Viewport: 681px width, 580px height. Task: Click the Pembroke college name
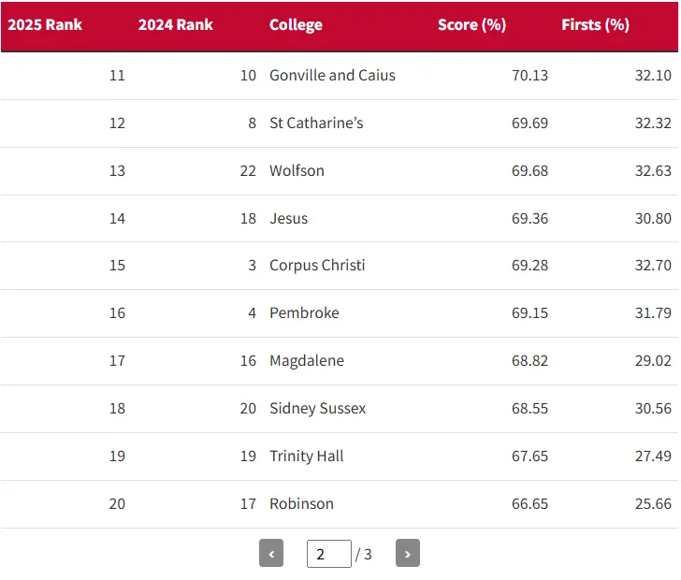(x=304, y=313)
